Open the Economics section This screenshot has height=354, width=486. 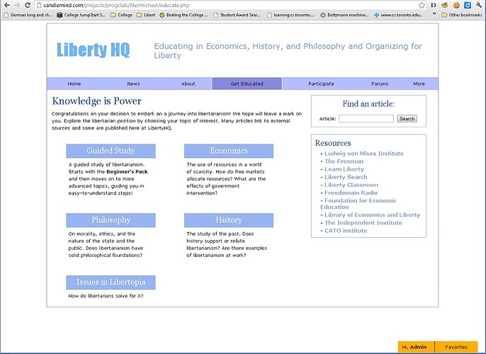229,151
